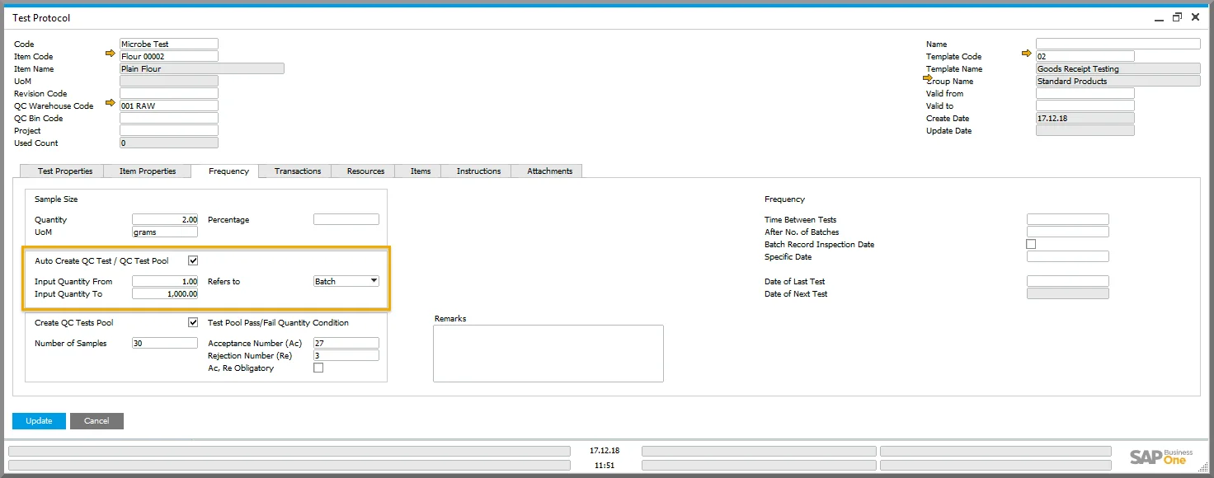1214x478 pixels.
Task: Click the status bar date 17.12.18
Action: coord(605,451)
